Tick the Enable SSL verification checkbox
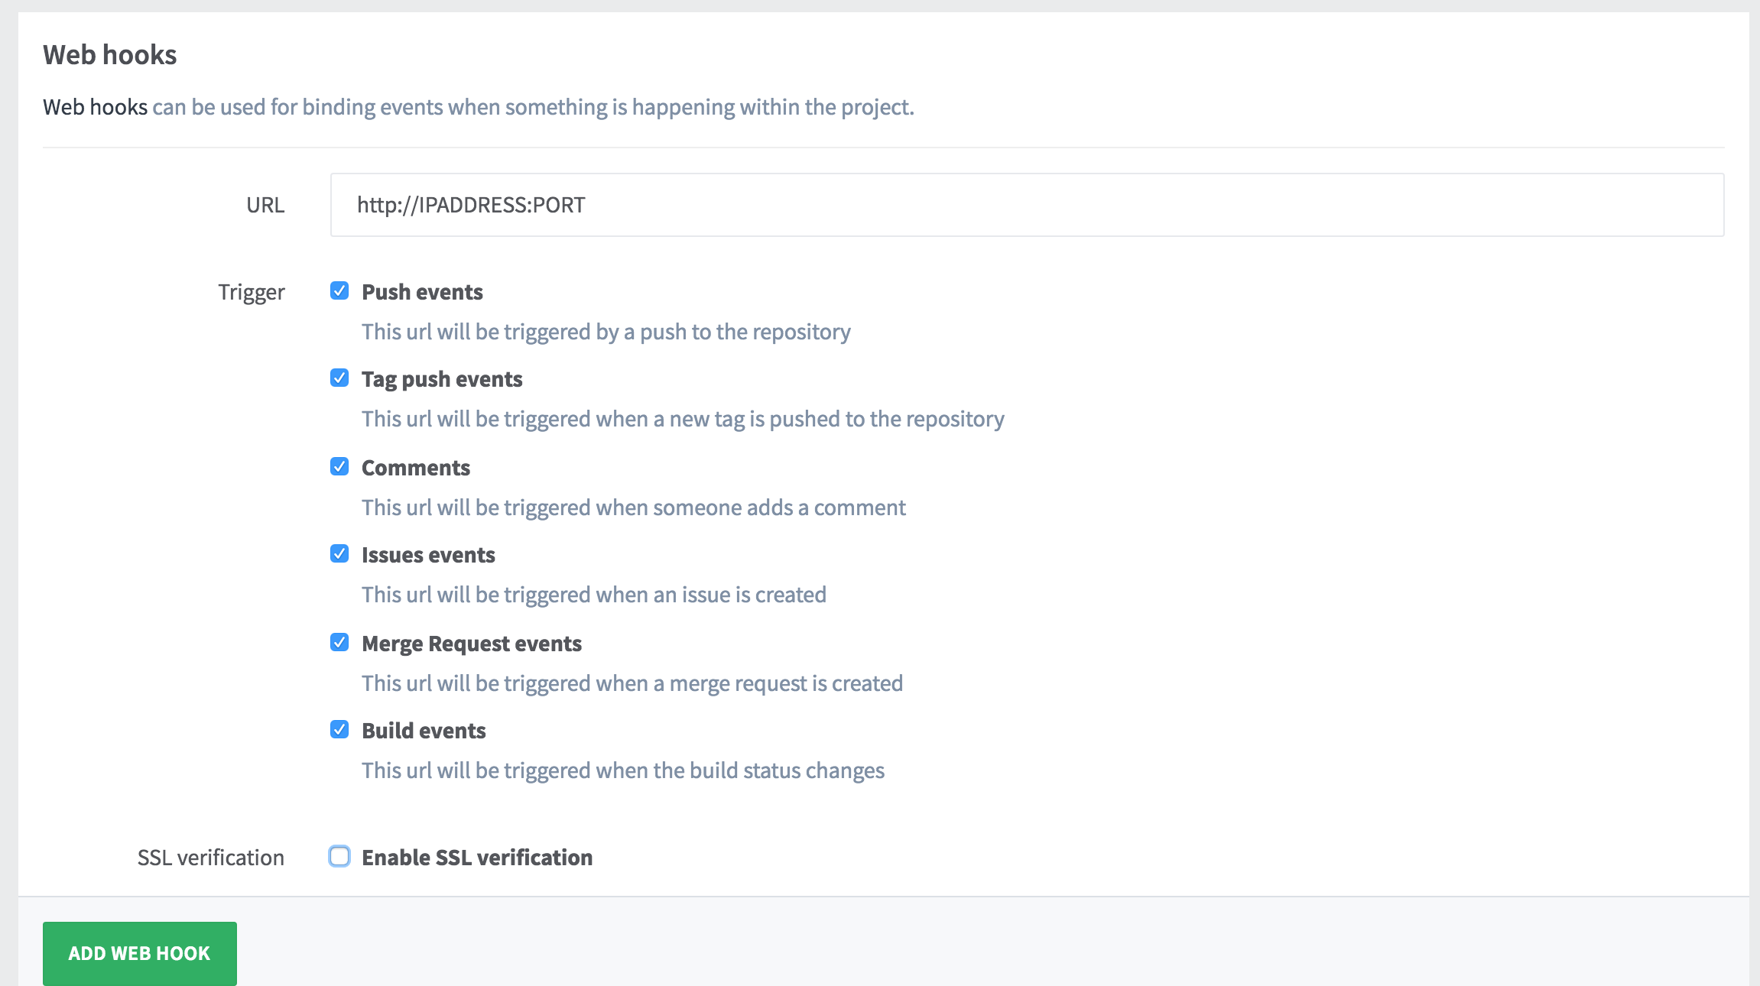The image size is (1760, 986). coord(339,857)
